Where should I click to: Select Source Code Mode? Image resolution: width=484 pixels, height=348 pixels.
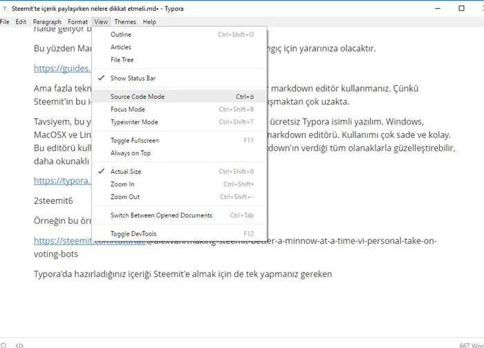click(x=179, y=97)
